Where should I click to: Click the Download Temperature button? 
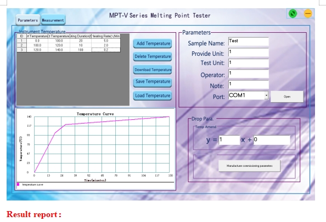153,69
